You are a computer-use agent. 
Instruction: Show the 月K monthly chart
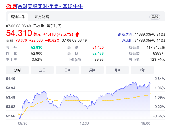117,70
